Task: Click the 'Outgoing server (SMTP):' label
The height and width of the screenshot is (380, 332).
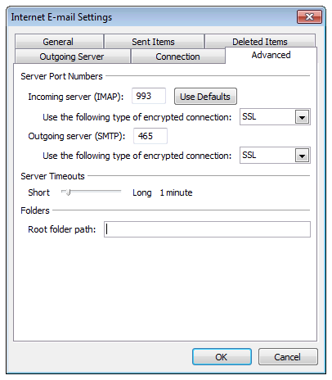Action: pos(77,136)
